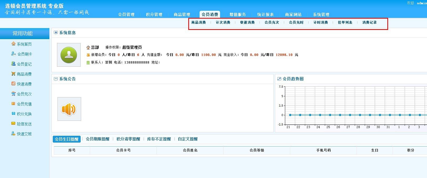Open the 统计报表 top menu
The width and height of the screenshot is (427, 178).
(265, 14)
